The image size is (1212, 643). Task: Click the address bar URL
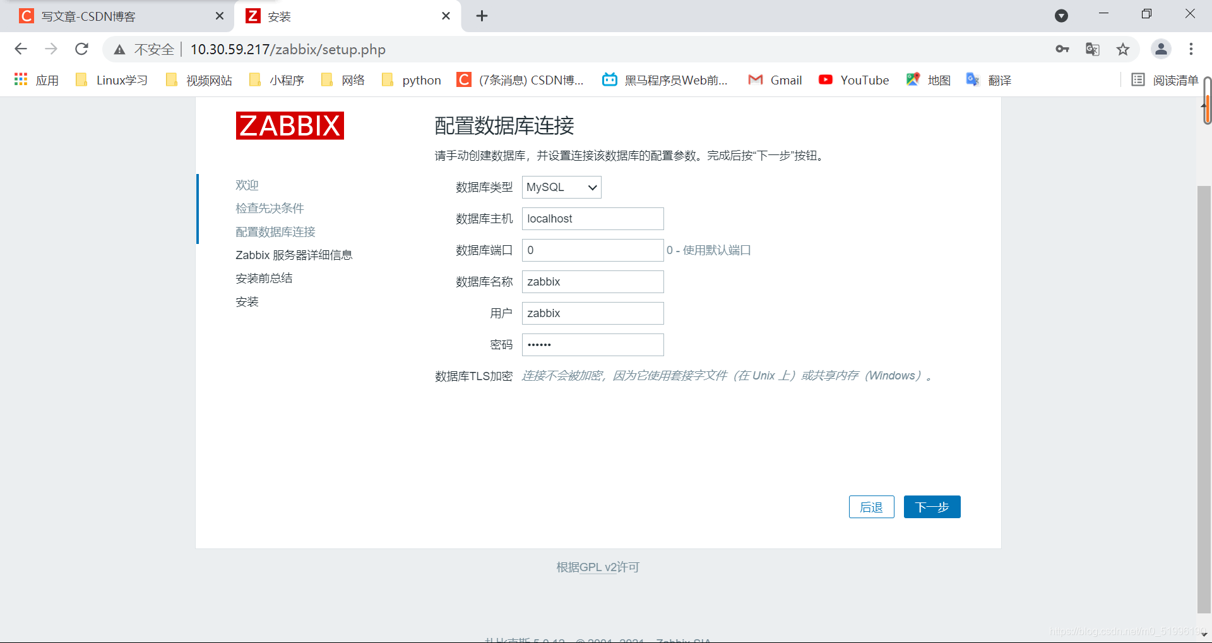tap(288, 49)
